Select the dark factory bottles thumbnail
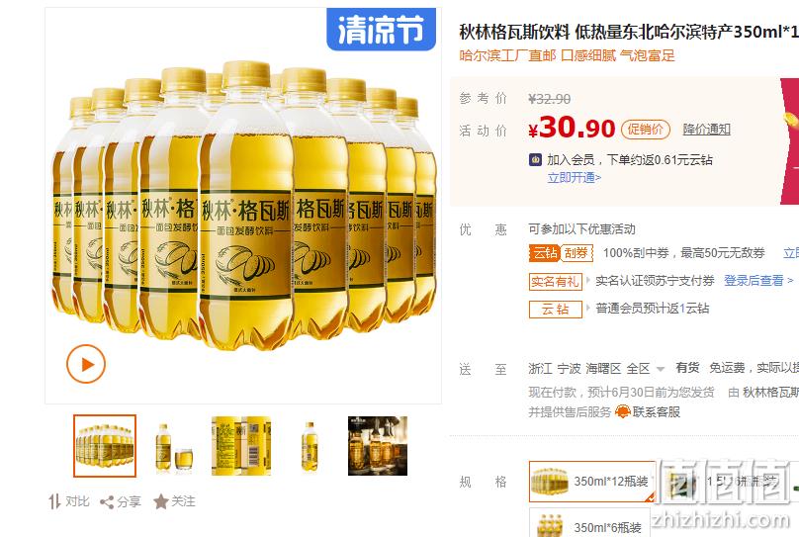Viewport: 799px width, 537px height. (378, 446)
